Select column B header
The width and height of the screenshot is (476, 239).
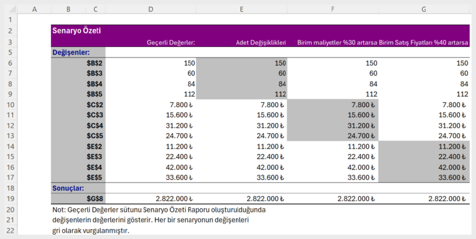click(x=68, y=9)
